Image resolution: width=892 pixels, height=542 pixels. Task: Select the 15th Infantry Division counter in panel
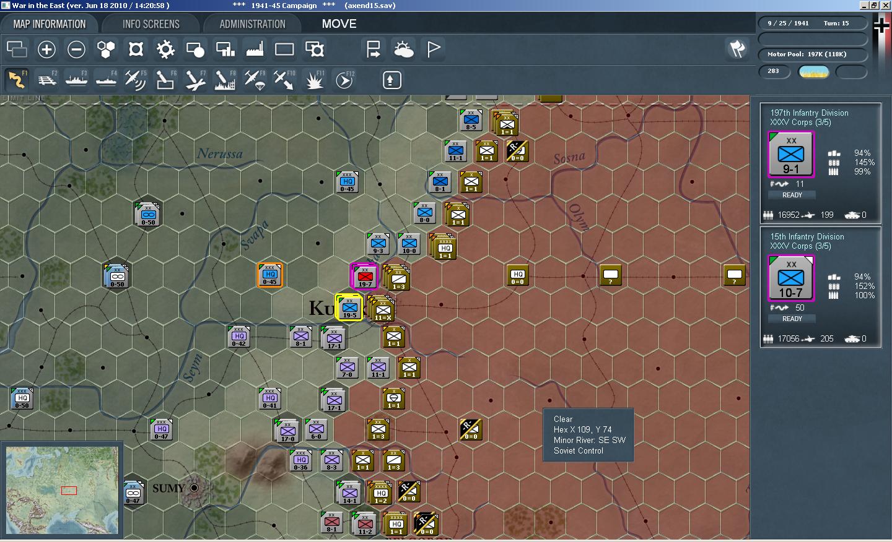click(791, 278)
